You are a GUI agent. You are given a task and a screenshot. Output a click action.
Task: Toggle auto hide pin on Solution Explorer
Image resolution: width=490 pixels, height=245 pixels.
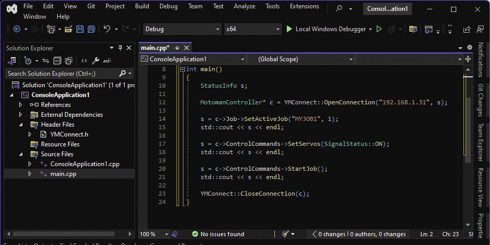pyautogui.click(x=120, y=48)
